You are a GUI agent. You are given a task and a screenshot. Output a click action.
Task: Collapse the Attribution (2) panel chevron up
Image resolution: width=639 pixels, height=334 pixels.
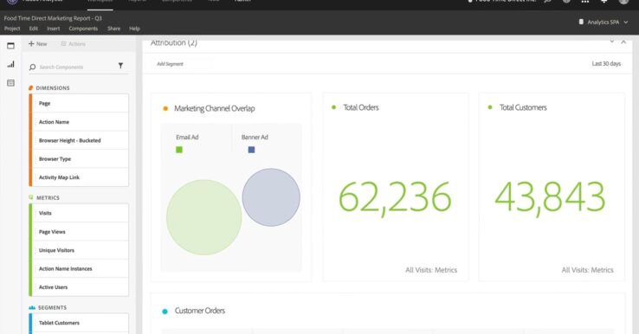click(623, 42)
